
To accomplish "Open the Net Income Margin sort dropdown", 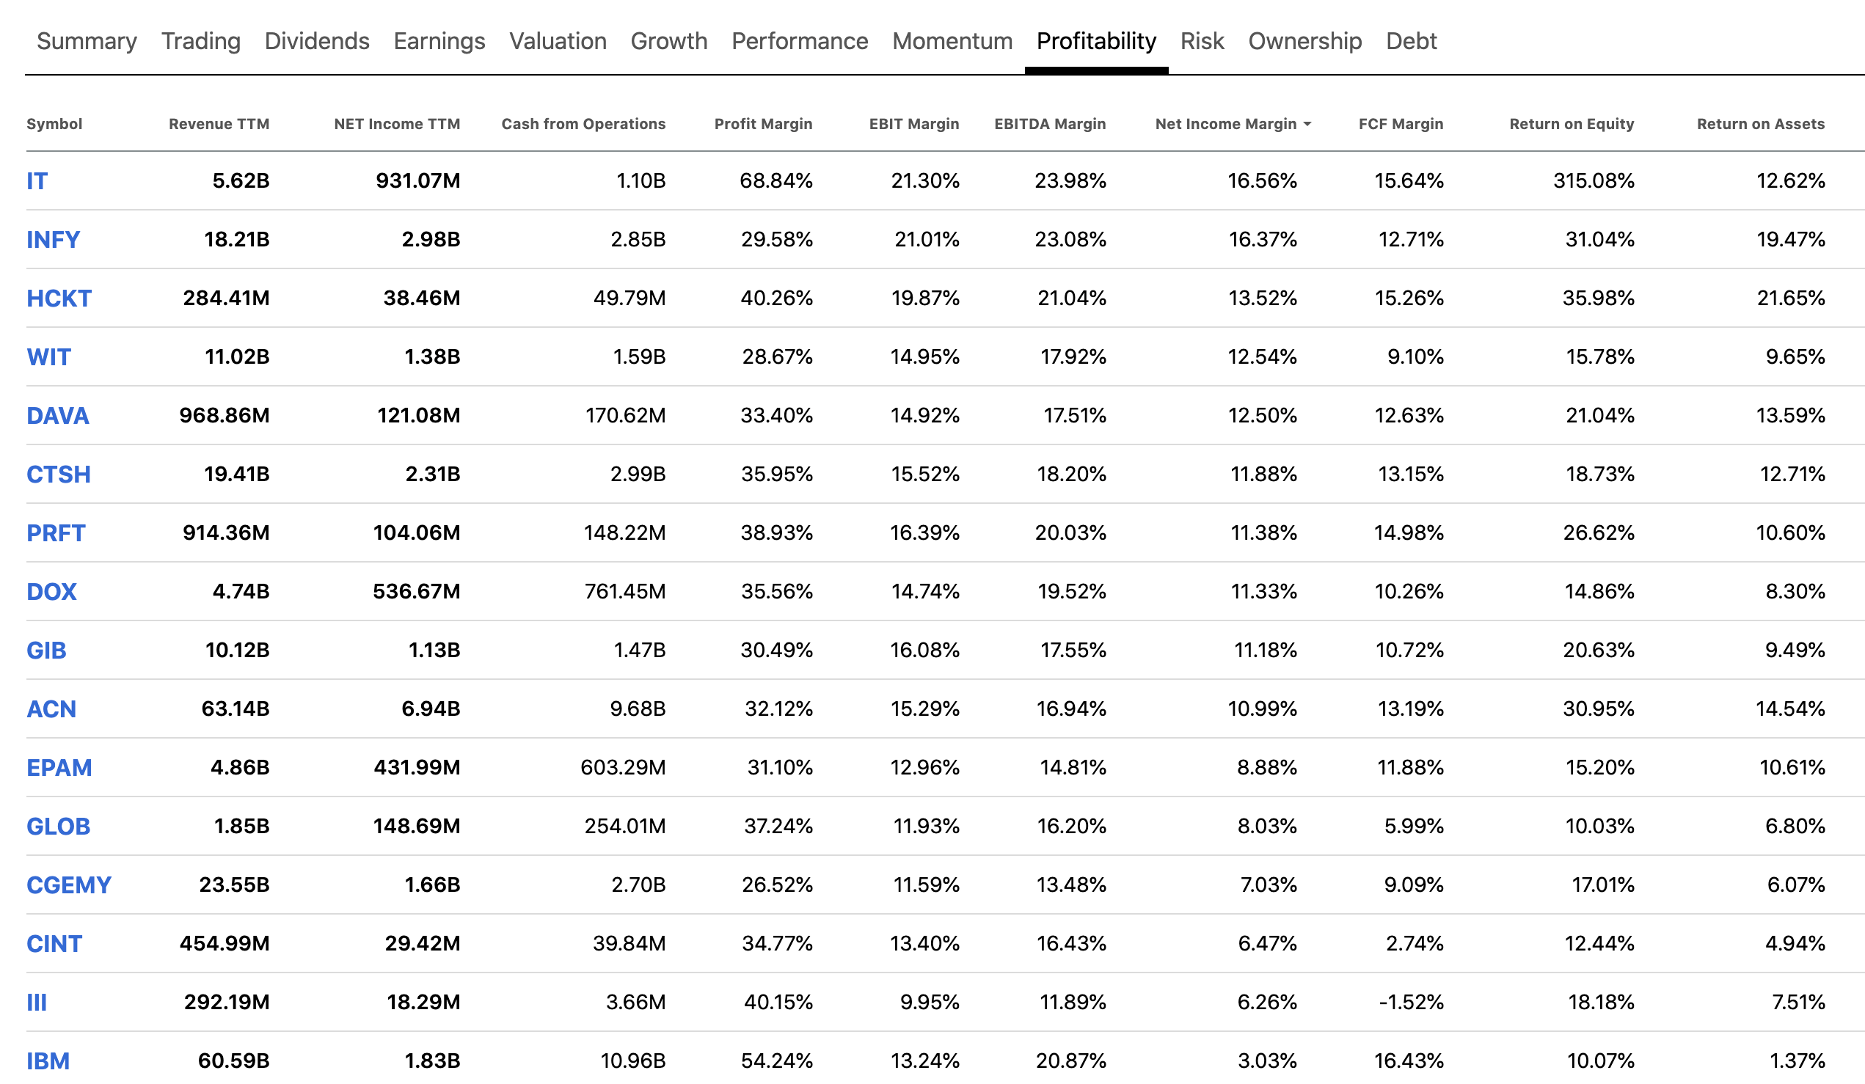I will (1233, 123).
